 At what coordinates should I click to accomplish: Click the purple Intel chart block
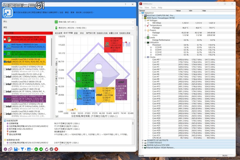click(121, 90)
